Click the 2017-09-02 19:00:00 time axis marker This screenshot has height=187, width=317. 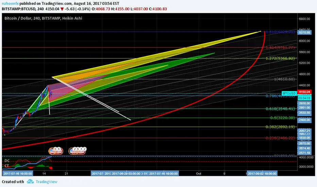[x=262, y=173]
